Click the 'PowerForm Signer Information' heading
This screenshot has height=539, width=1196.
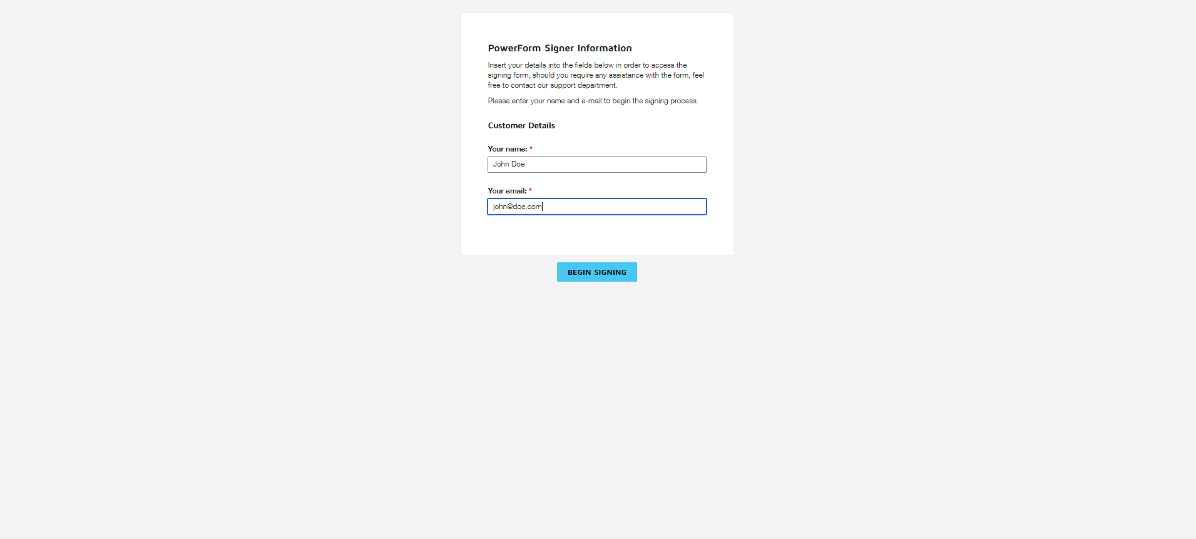pyautogui.click(x=560, y=48)
